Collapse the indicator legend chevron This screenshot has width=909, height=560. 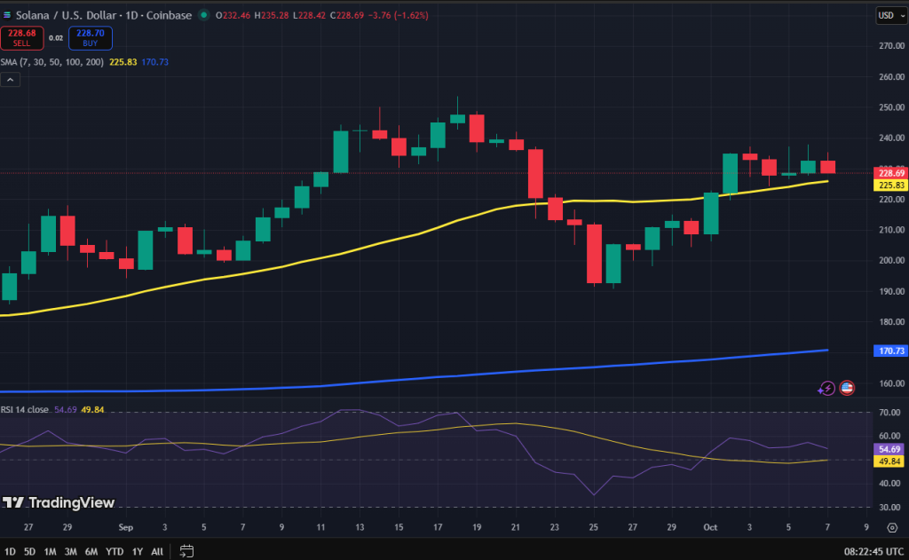coord(11,79)
